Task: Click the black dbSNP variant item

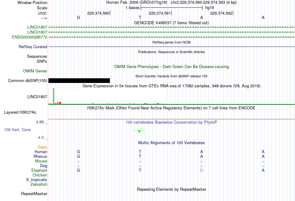Action: click(x=79, y=80)
